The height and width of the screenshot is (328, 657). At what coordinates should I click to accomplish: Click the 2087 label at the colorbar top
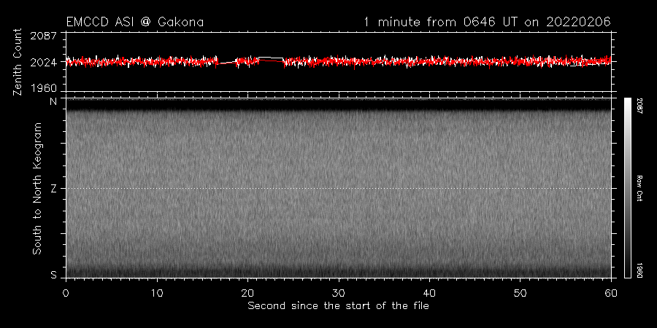coord(639,104)
